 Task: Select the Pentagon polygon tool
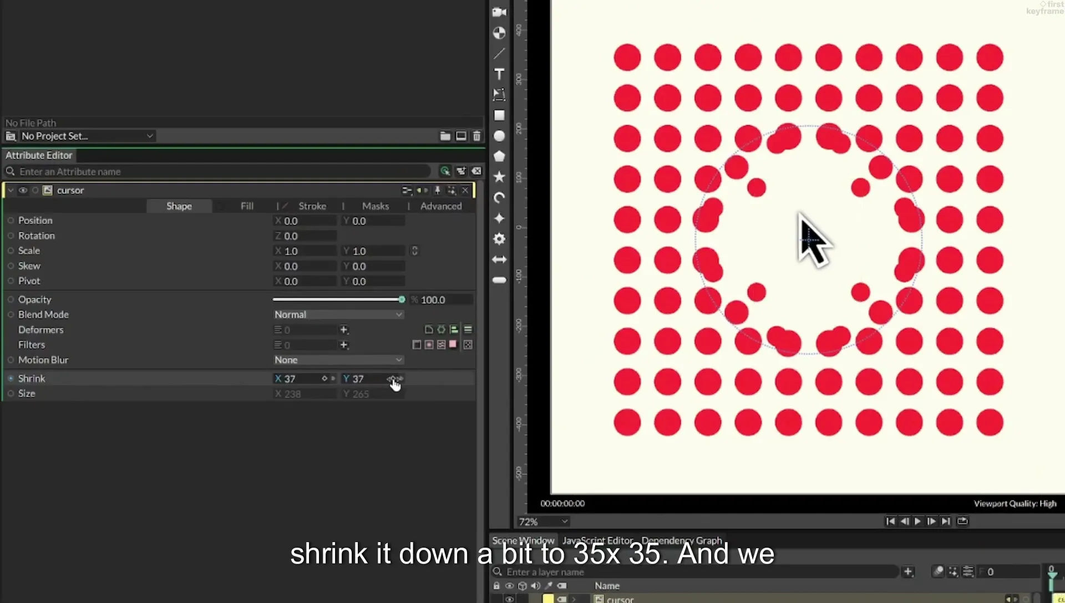499,156
